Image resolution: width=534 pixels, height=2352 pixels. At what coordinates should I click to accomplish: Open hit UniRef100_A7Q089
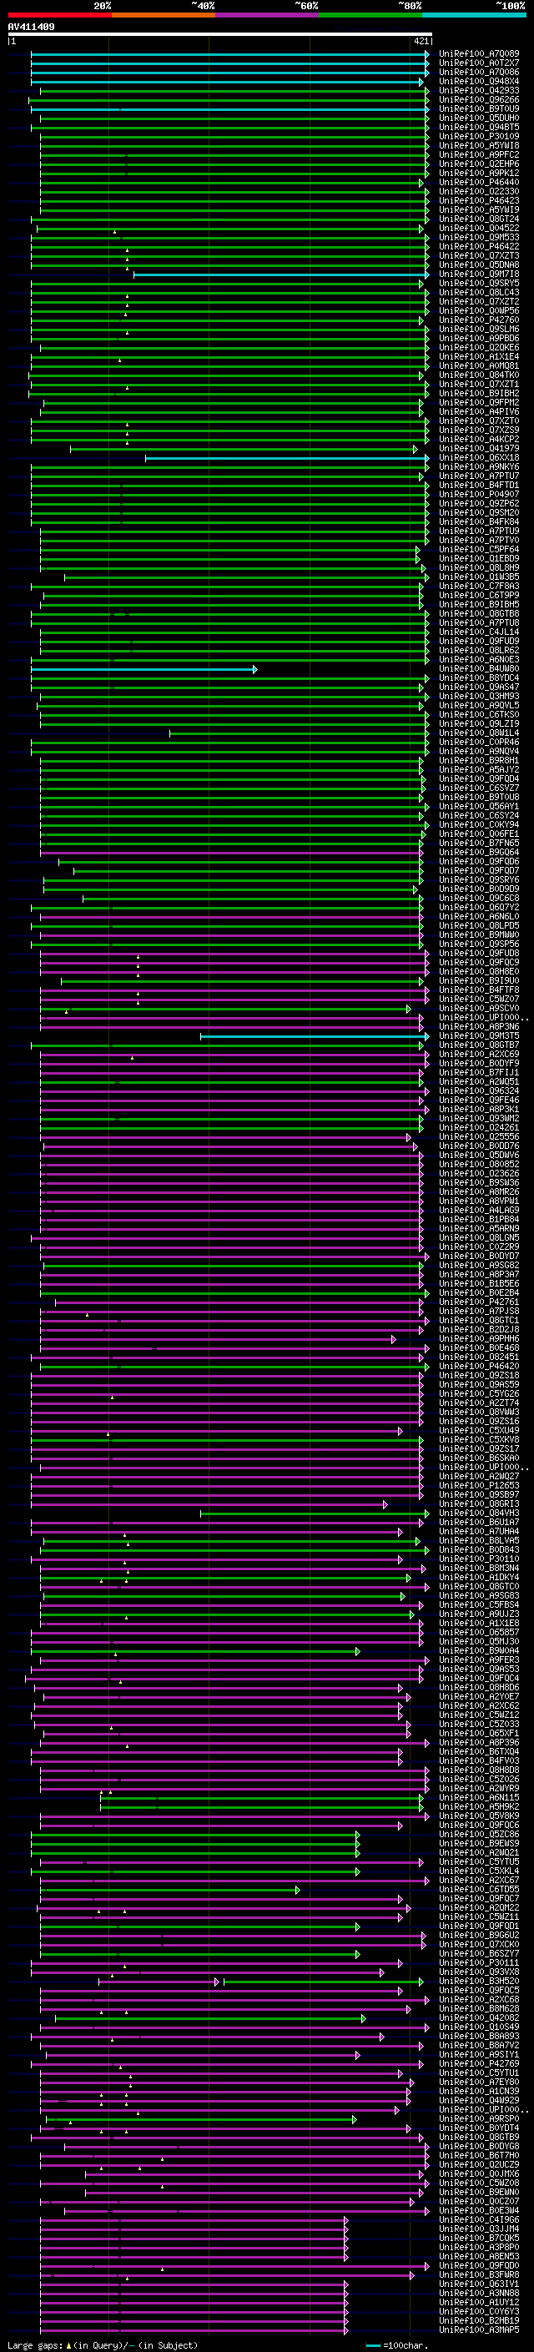(479, 54)
